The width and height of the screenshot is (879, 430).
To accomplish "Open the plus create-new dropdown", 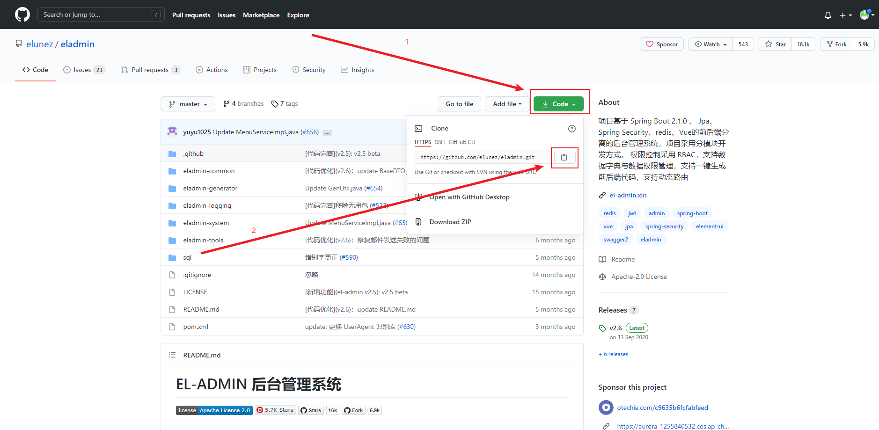I will click(845, 15).
